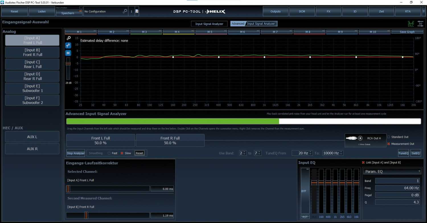Click Stop Analyzer
The width and height of the screenshot is (427, 223).
[76, 153]
